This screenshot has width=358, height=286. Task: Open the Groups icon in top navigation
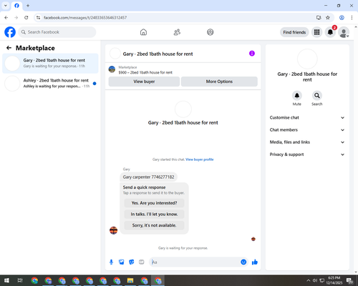211,32
